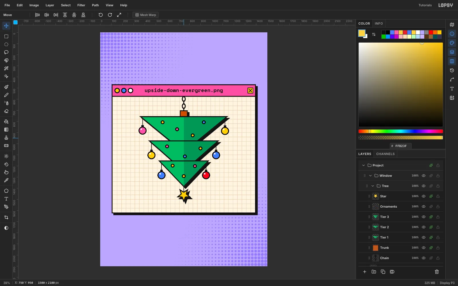Viewport: 458px width, 286px height.
Task: Click the Star layer thumbnail
Action: click(376, 196)
